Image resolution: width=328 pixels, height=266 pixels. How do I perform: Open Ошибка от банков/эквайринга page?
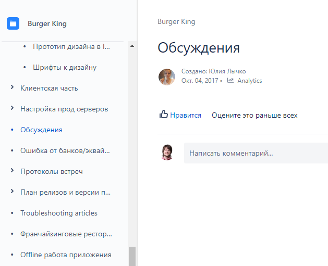click(65, 150)
